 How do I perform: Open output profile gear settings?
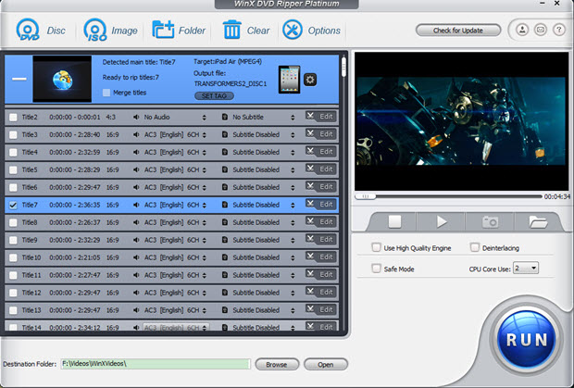pos(310,80)
